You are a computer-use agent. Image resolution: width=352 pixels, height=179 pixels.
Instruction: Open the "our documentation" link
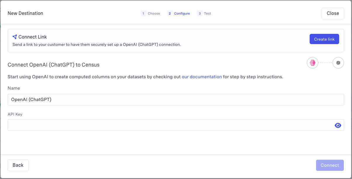pos(202,77)
